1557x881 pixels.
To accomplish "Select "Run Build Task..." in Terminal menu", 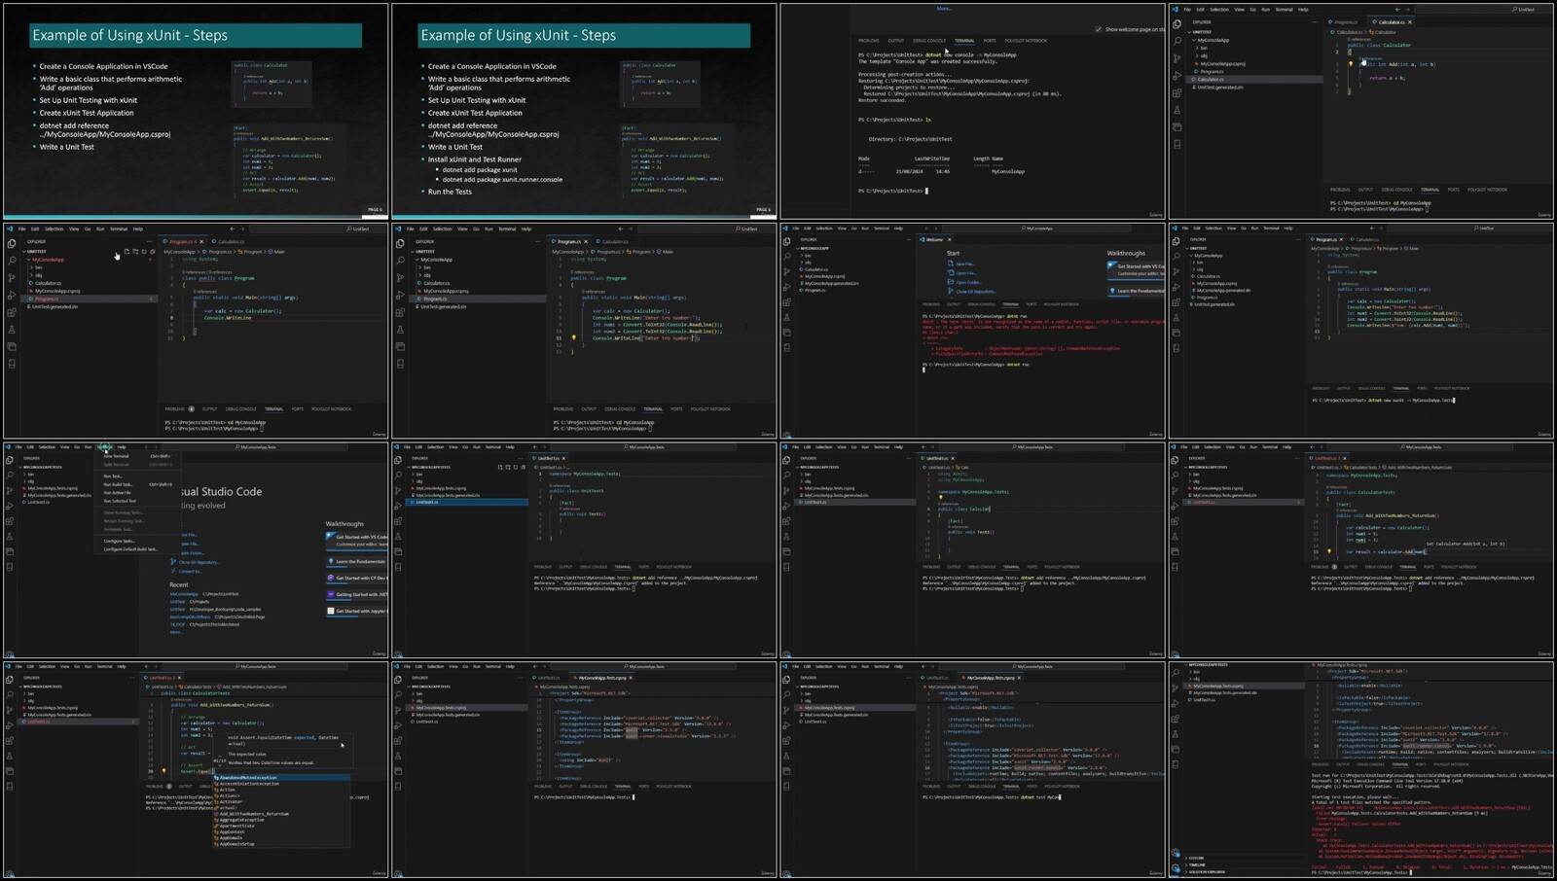I will 119,484.
